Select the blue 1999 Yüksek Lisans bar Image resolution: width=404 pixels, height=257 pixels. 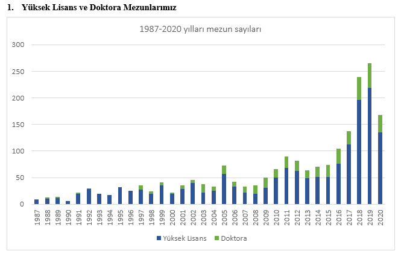tap(162, 195)
